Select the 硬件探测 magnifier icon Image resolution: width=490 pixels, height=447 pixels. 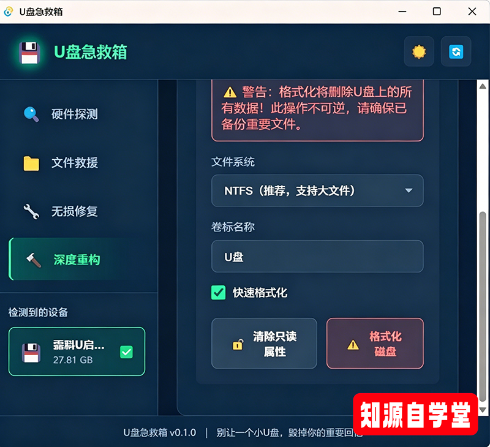pyautogui.click(x=32, y=114)
